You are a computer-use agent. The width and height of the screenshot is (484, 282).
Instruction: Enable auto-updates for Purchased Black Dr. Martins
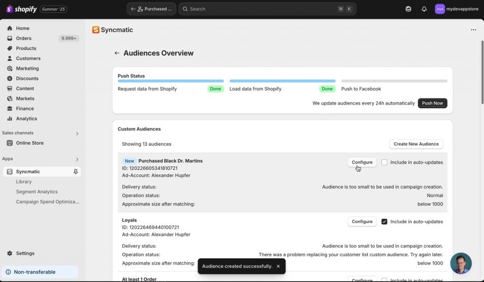[384, 162]
